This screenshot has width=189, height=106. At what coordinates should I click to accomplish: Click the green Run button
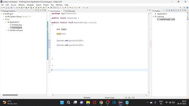(x=22, y=8)
